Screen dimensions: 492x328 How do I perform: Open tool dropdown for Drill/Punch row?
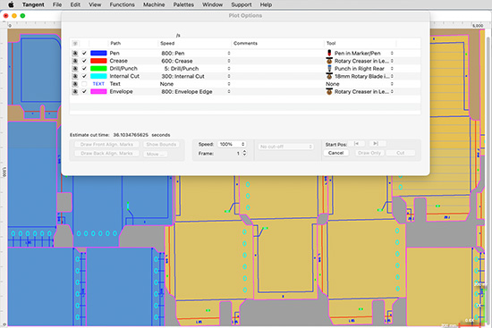(x=392, y=68)
